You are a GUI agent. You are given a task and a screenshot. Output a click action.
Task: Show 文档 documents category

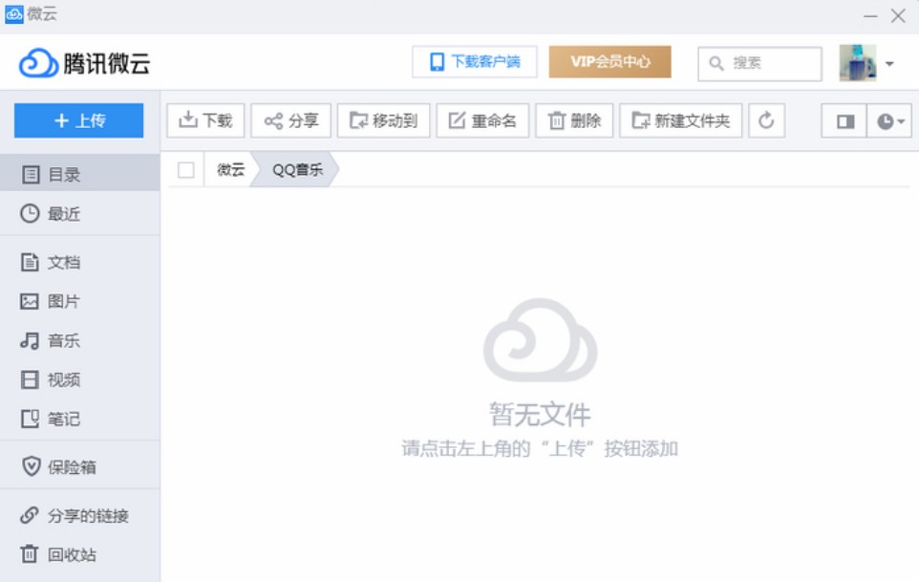tap(79, 262)
